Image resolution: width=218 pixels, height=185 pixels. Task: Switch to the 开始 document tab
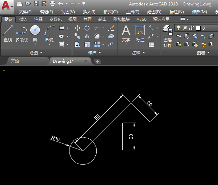pos(15,61)
